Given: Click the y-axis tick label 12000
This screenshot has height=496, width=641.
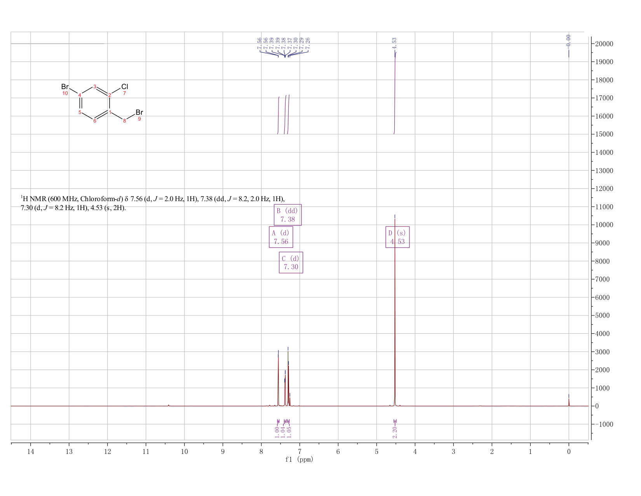Looking at the screenshot, I should click(604, 189).
